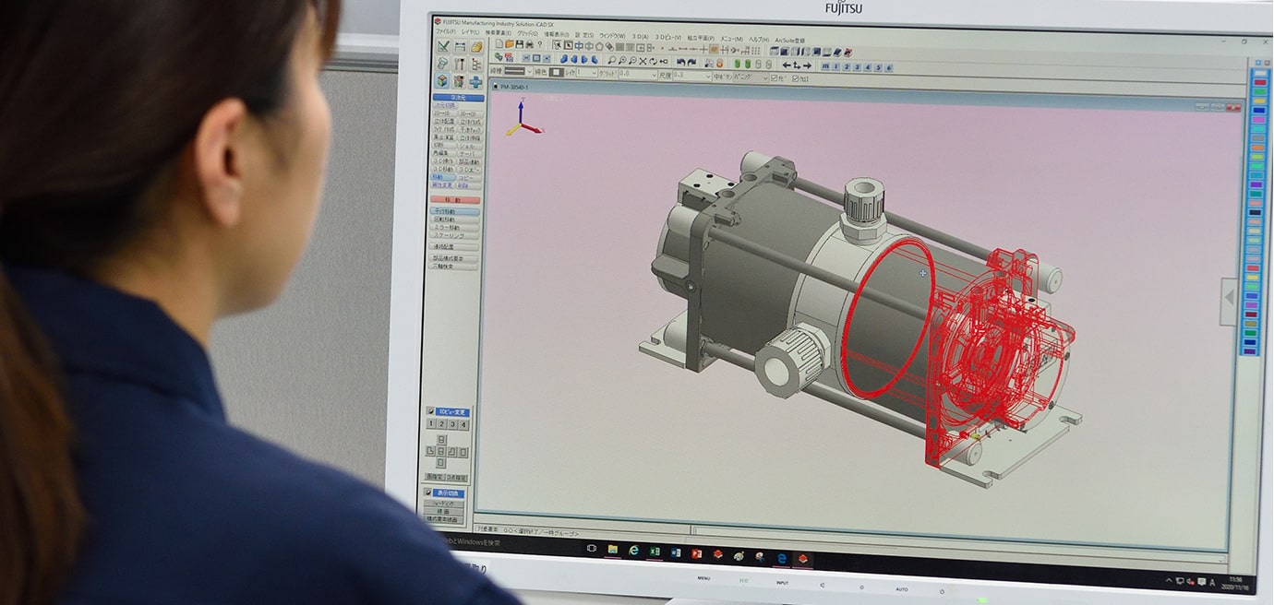Open the ArcSuite登録 menu

click(x=789, y=40)
